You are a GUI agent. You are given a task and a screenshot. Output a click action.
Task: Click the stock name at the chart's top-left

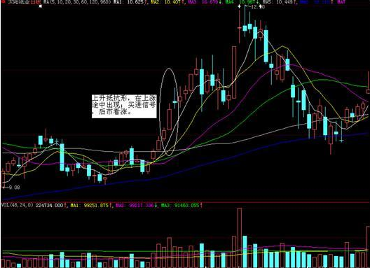pyautogui.click(x=19, y=2)
